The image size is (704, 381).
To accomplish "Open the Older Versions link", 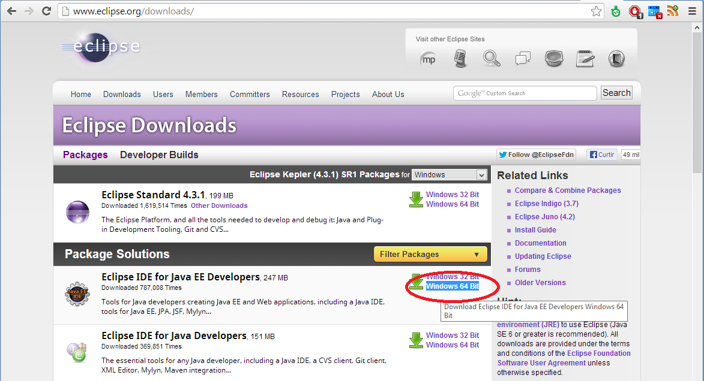I will (541, 283).
